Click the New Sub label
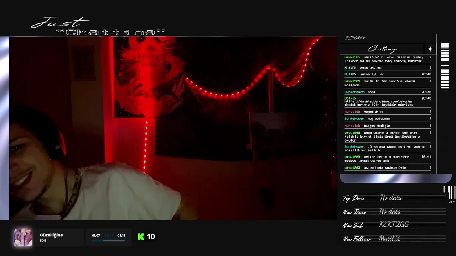This screenshot has width=456, height=256. pyautogui.click(x=352, y=226)
